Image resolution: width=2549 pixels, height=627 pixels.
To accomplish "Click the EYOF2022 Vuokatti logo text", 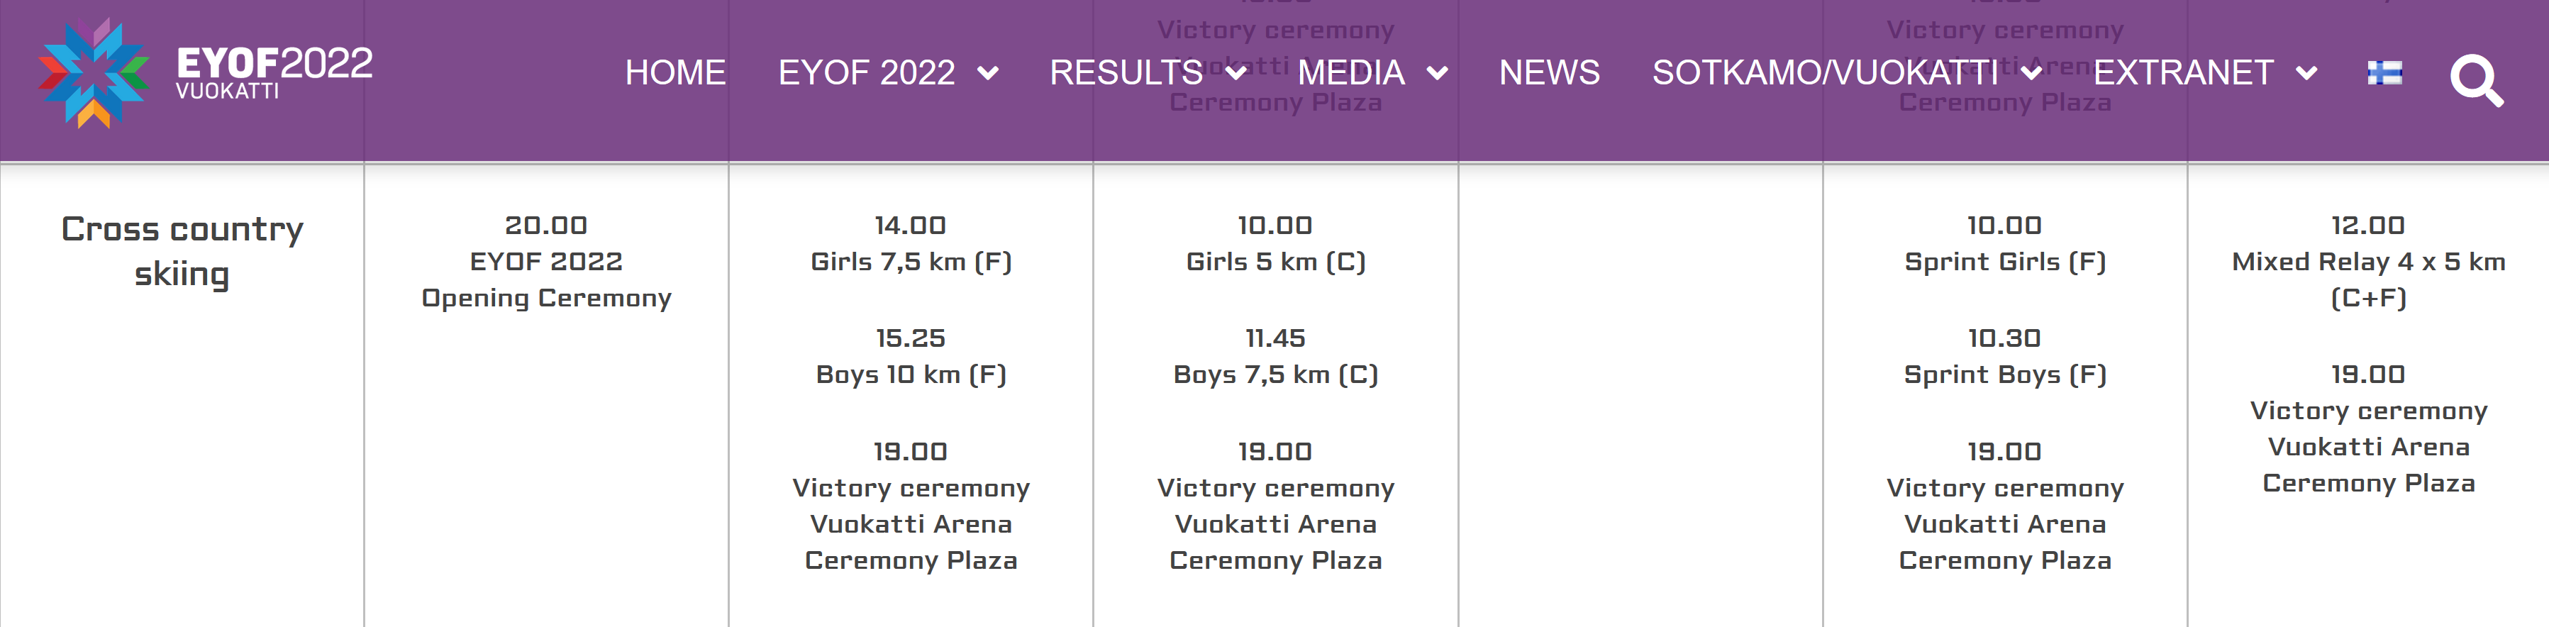I will (x=273, y=72).
